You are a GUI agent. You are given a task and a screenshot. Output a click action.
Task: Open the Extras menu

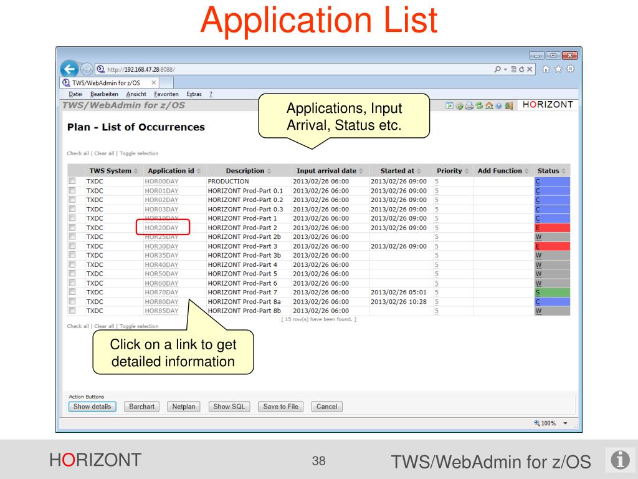tap(194, 94)
